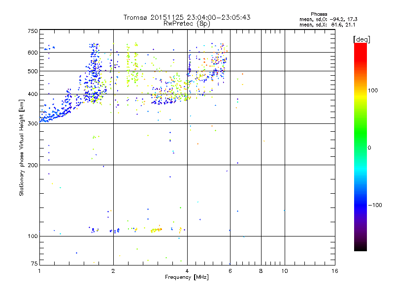Click the colorbar '100' tick label

click(x=373, y=90)
